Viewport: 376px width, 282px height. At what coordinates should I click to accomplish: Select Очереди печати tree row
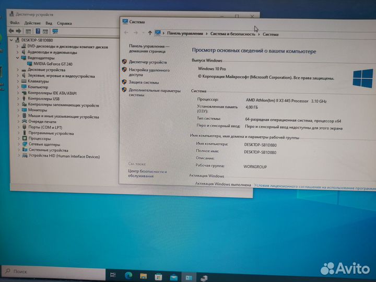[x=42, y=122]
